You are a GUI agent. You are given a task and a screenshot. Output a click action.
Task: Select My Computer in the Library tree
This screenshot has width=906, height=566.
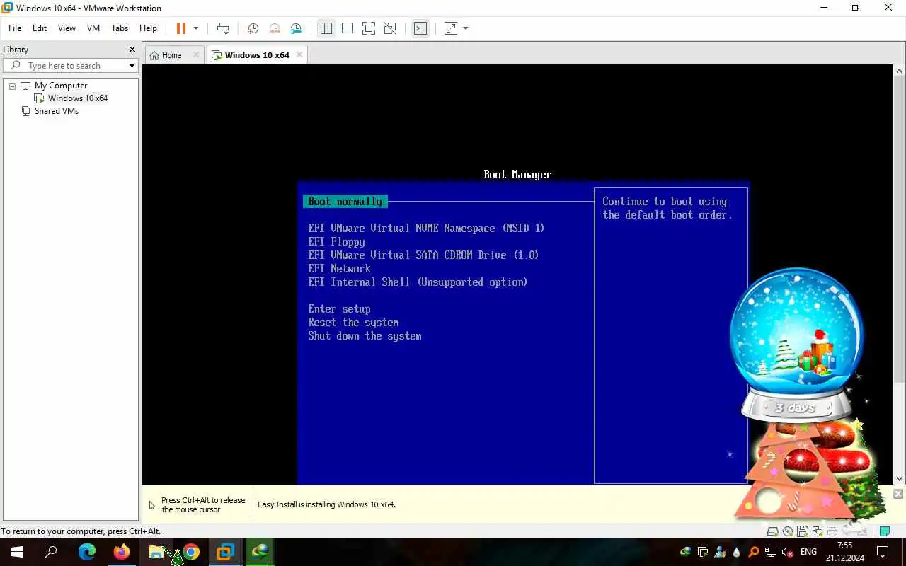pos(61,86)
